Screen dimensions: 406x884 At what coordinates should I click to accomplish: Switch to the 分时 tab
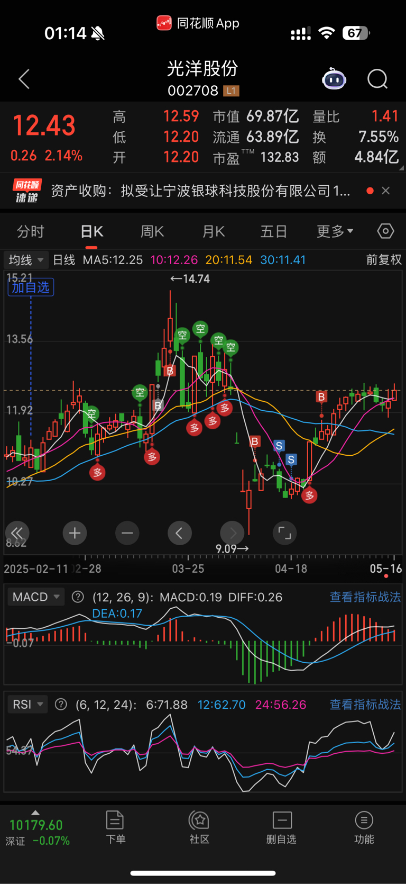coord(31,231)
